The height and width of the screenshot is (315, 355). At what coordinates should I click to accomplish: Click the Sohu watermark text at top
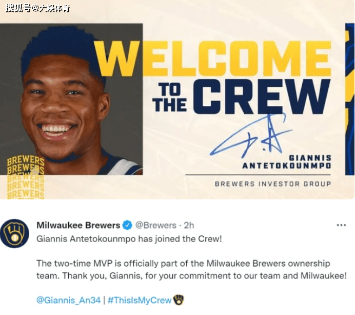coord(38,8)
